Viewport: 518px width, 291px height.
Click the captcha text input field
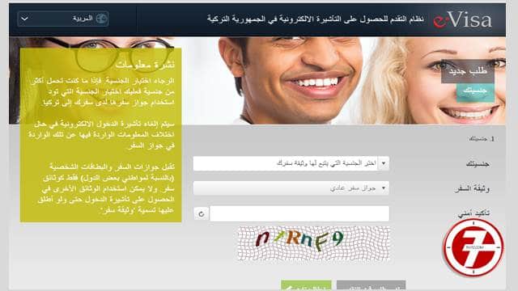(299, 213)
